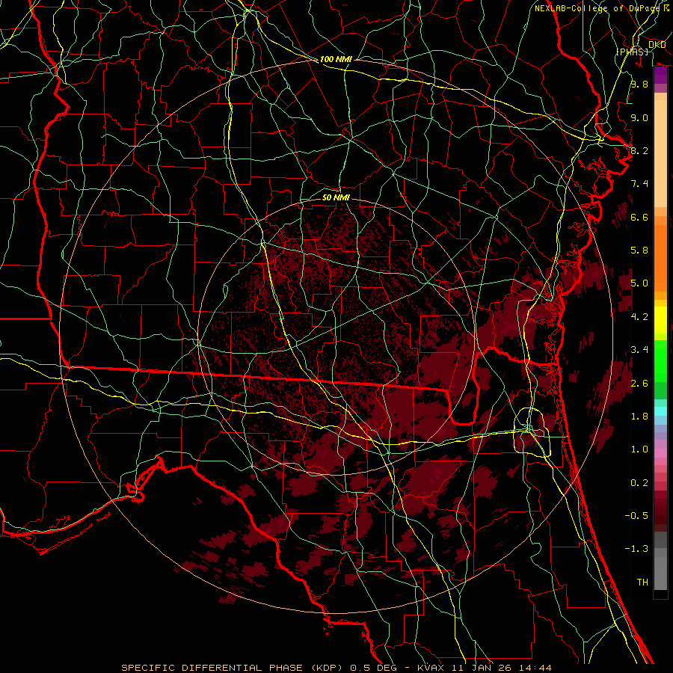
Task: Click the TH threshold label
Action: point(642,582)
